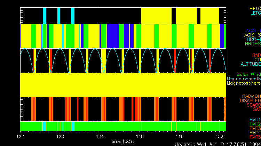Click the FMT5 legend label
261x146 pixels.
coord(255,137)
